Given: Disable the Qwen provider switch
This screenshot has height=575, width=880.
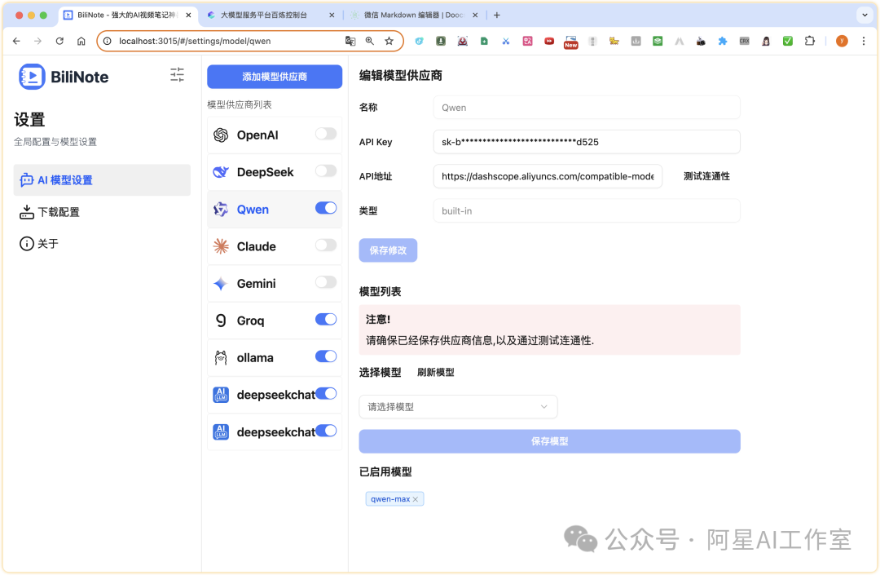Looking at the screenshot, I should [325, 208].
